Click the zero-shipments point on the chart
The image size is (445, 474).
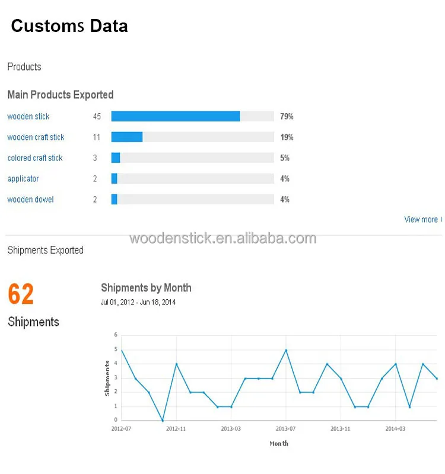(163, 421)
